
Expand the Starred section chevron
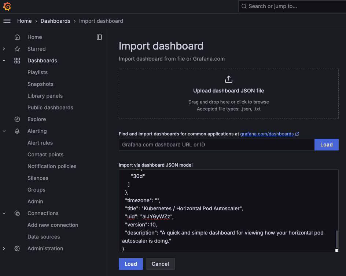tap(4, 49)
